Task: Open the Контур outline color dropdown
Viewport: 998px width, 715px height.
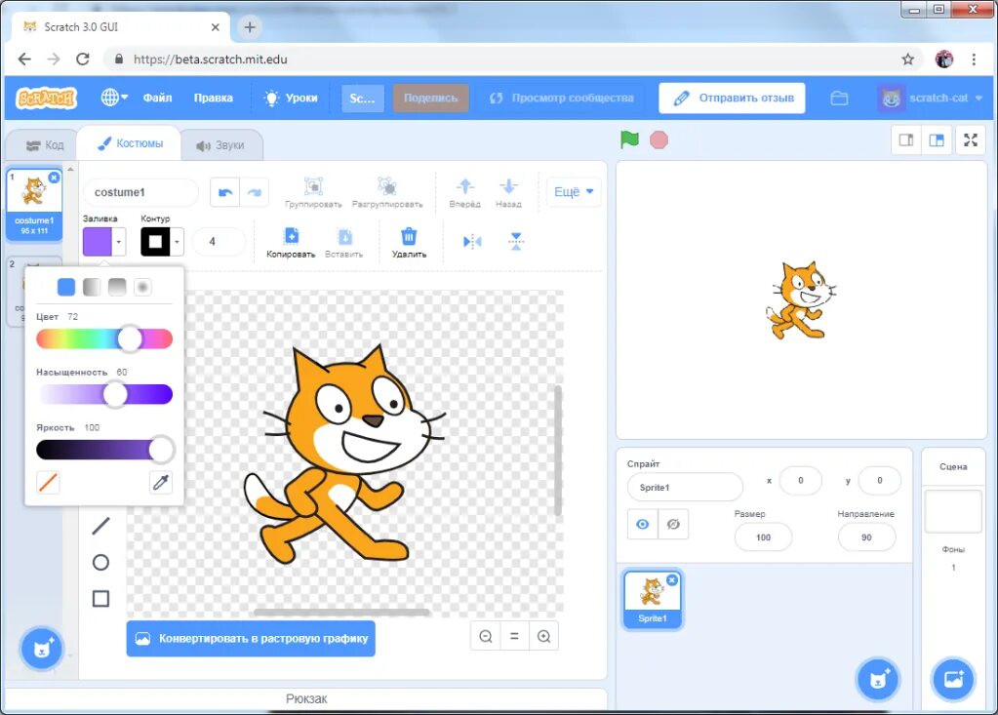Action: [x=162, y=242]
